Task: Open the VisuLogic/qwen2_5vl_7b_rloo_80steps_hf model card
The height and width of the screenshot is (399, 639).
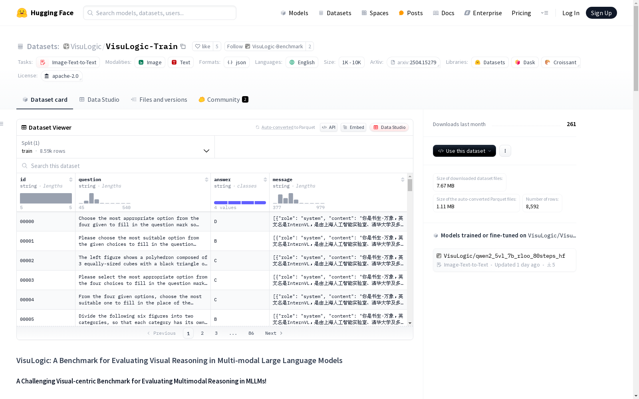Action: (504, 260)
